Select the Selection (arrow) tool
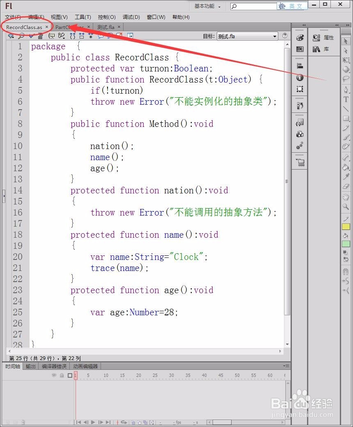Viewport: 353px width, 427px height. click(346, 41)
